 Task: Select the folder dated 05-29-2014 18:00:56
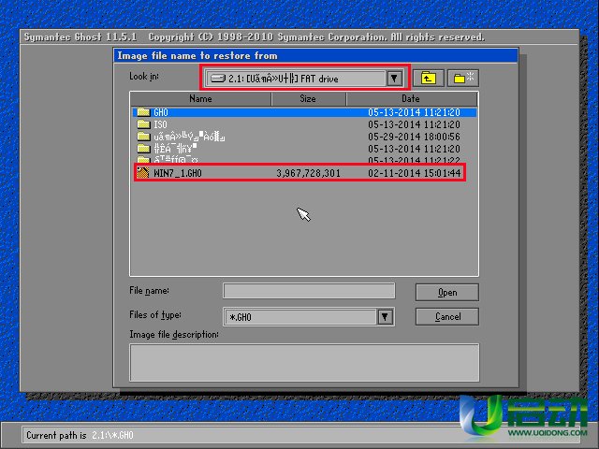(x=304, y=137)
